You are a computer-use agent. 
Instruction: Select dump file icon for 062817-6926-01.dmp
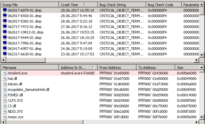point(5,16)
